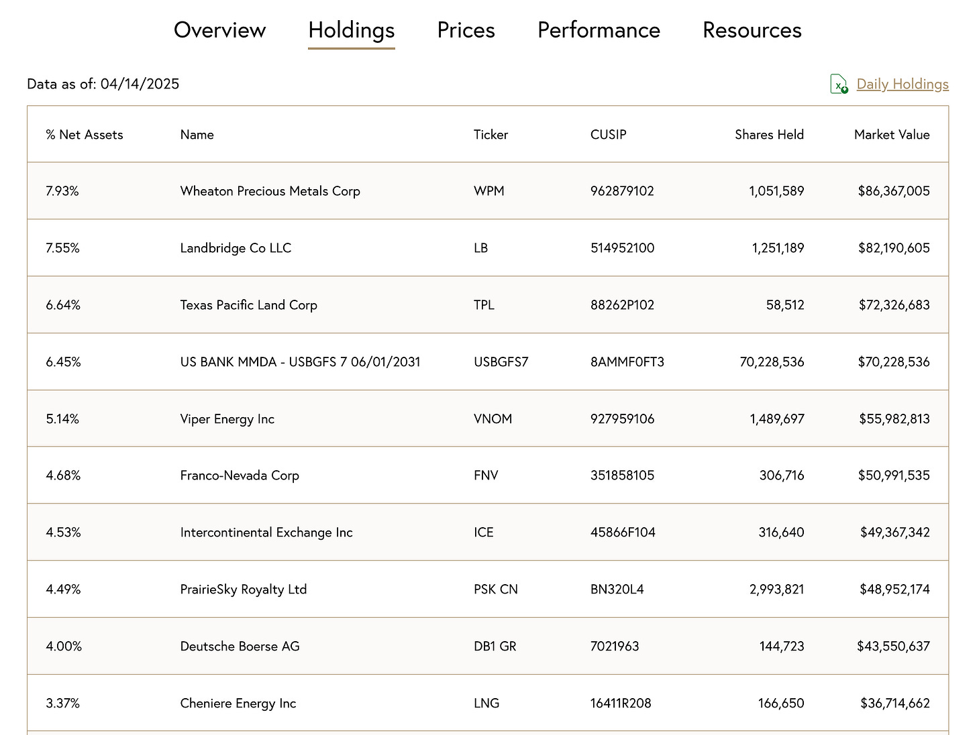The height and width of the screenshot is (735, 977).
Task: Select Intercontinental Exchange Inc name
Action: point(266,532)
